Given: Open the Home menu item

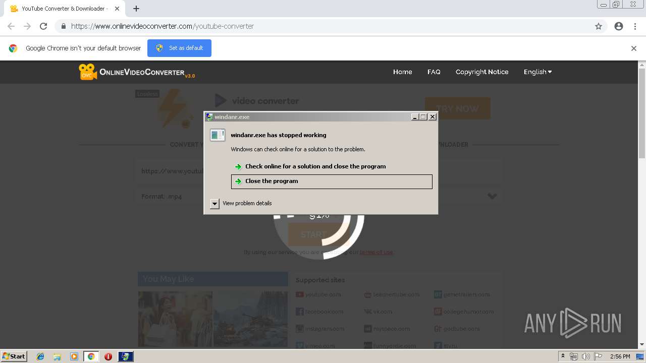Looking at the screenshot, I should point(402,72).
